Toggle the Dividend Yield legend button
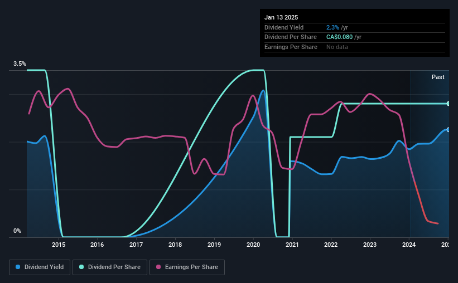Viewport: 458px width, 283px height. (x=40, y=267)
